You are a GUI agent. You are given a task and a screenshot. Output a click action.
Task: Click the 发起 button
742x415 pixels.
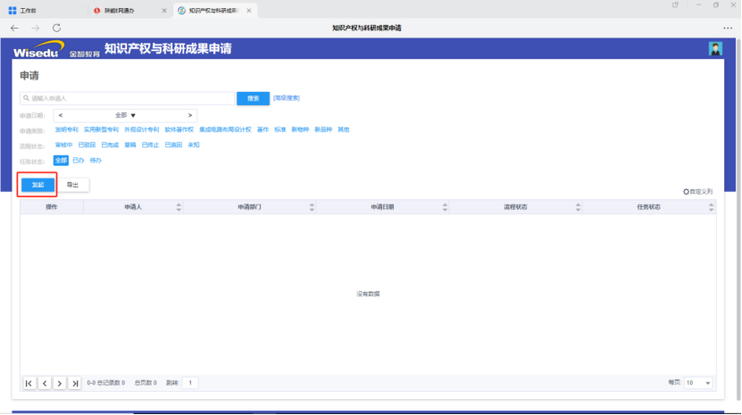point(38,185)
